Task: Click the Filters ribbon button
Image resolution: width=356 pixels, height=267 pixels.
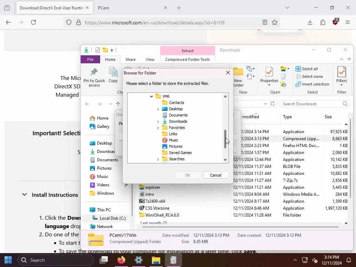Action: (341, 76)
